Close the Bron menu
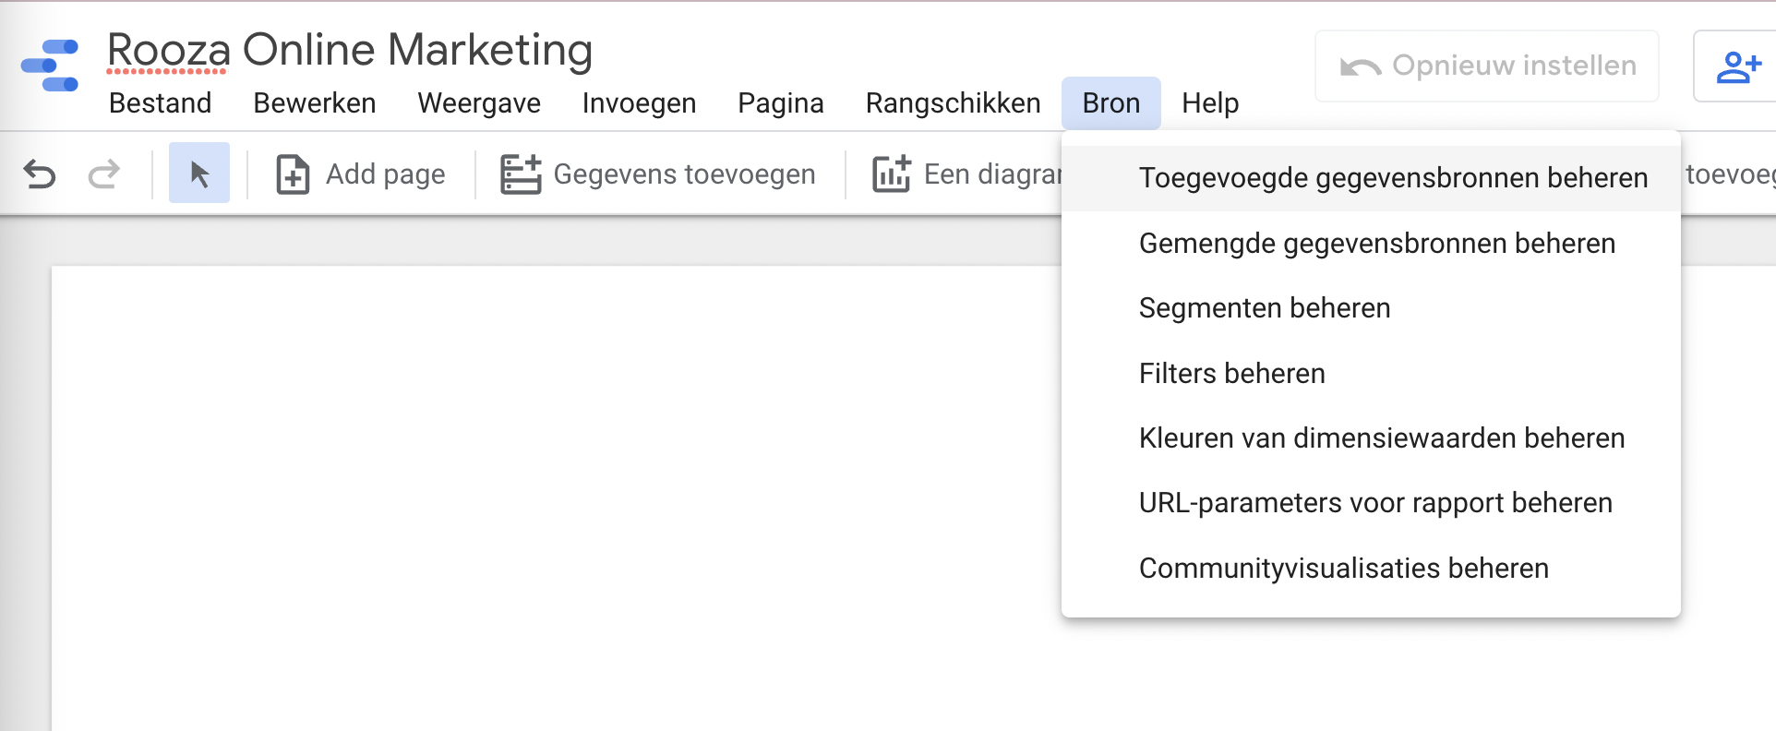The height and width of the screenshot is (731, 1776). pyautogui.click(x=1111, y=103)
